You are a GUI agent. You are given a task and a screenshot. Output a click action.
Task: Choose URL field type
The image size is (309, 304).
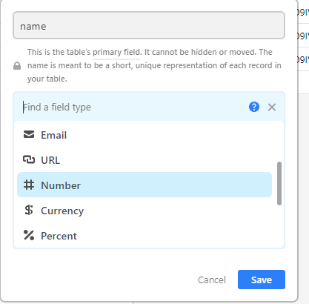144,160
